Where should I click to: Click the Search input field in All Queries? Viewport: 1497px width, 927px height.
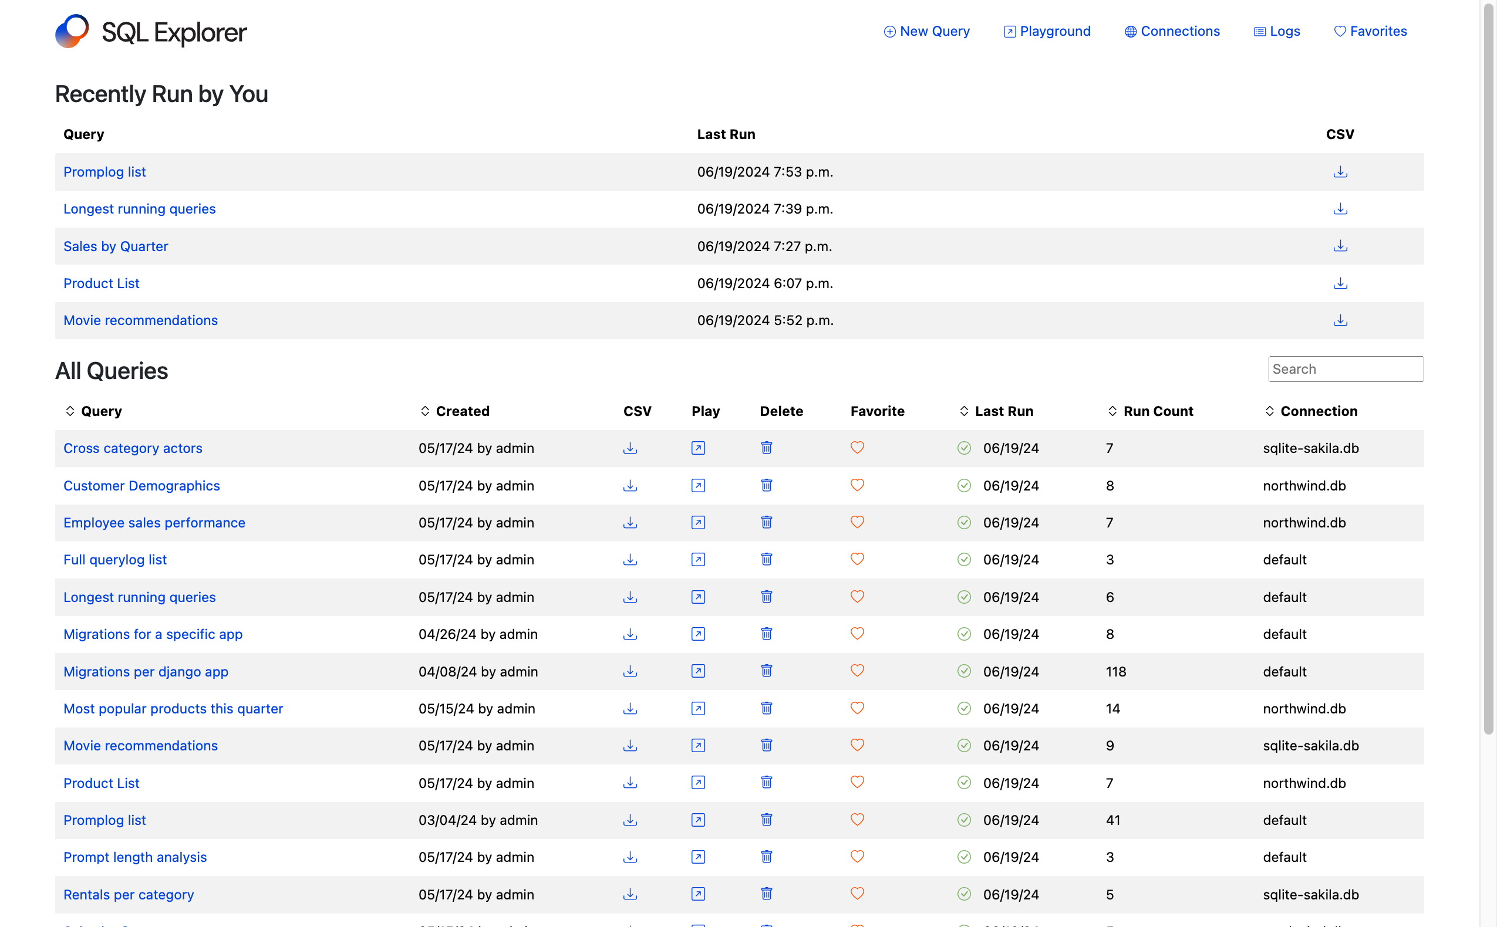1346,369
